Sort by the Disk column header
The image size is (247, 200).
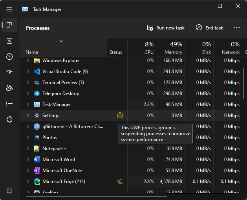(x=199, y=47)
